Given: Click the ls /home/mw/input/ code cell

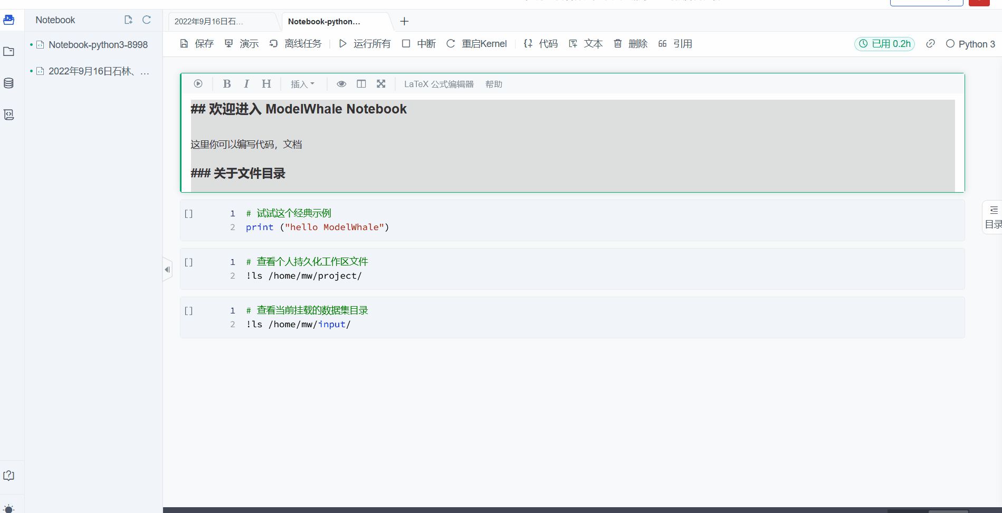Looking at the screenshot, I should click(572, 318).
